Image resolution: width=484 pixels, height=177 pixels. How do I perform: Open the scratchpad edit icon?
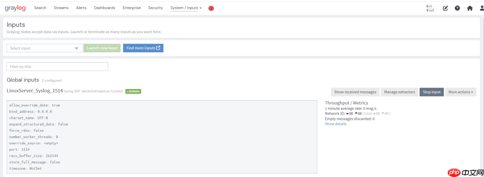coord(445,8)
